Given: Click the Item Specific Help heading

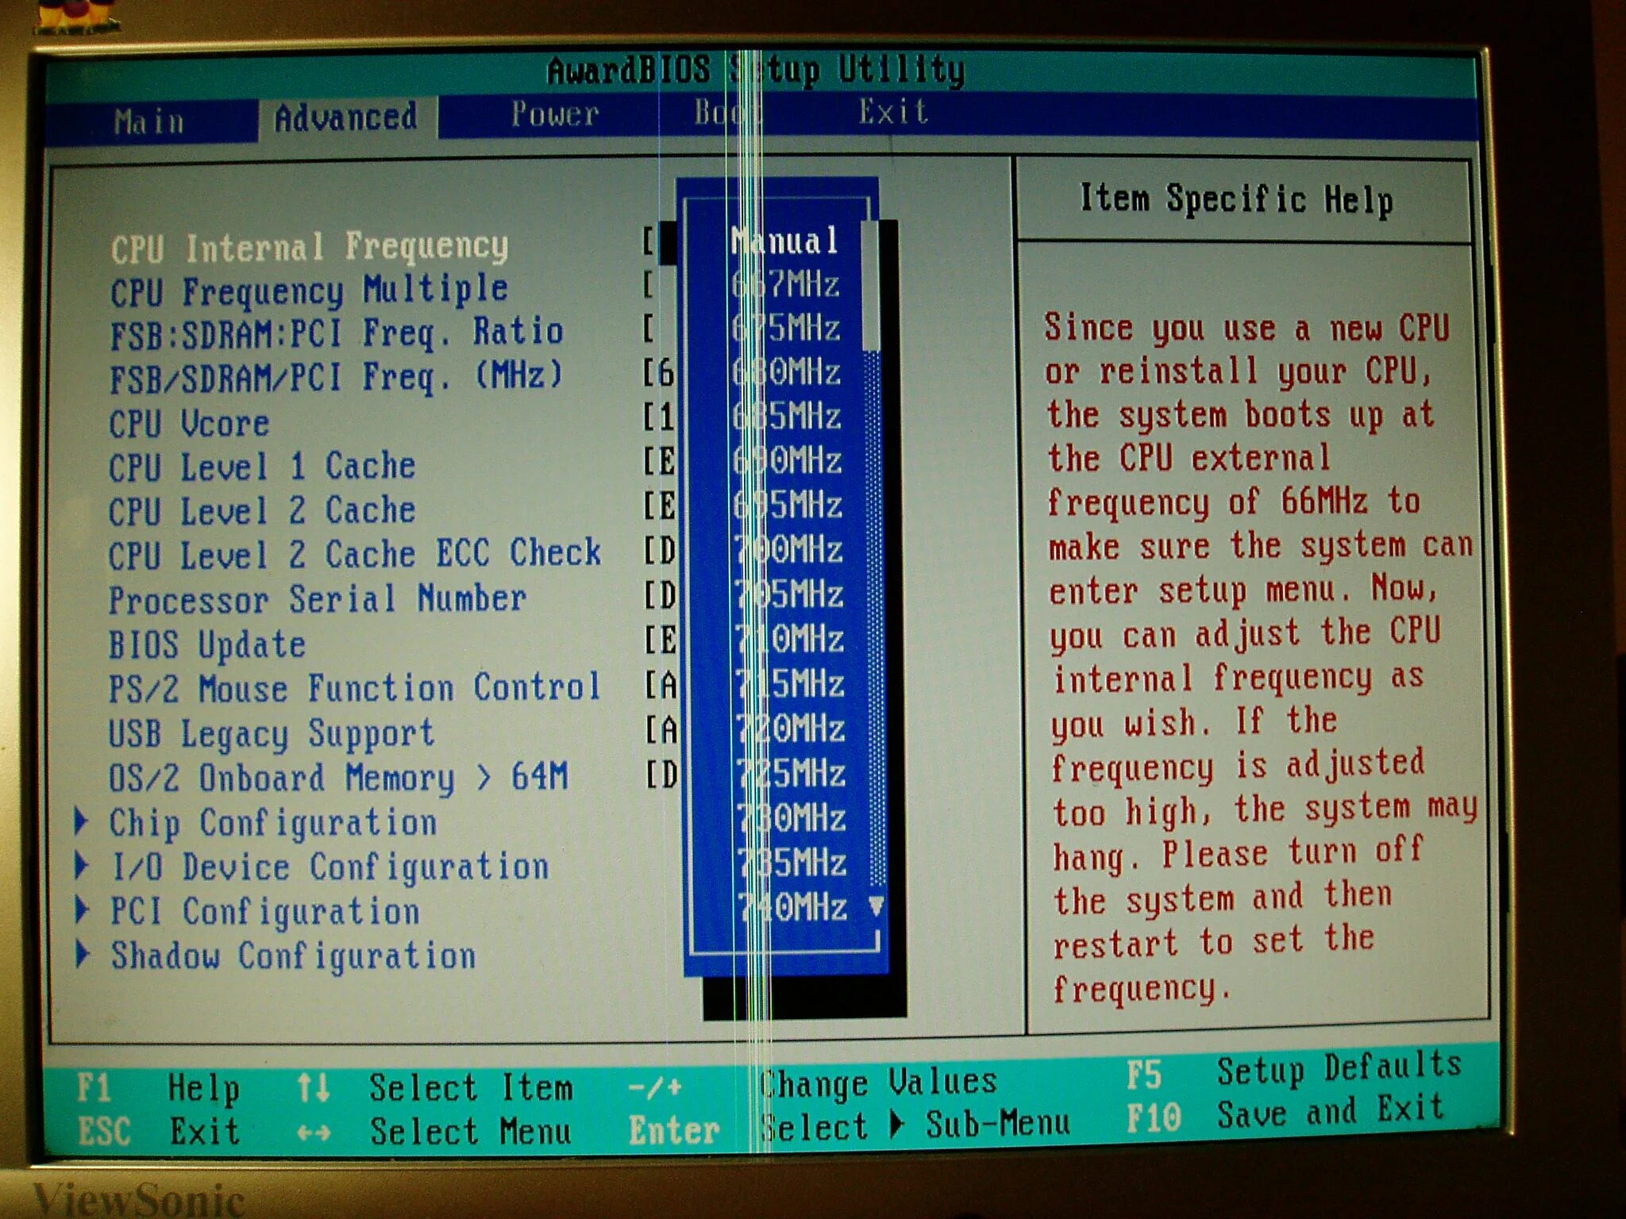Looking at the screenshot, I should (1236, 198).
